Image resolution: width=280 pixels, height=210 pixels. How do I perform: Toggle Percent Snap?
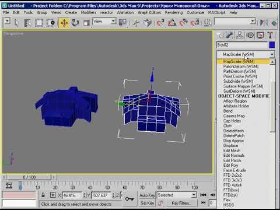183,23
